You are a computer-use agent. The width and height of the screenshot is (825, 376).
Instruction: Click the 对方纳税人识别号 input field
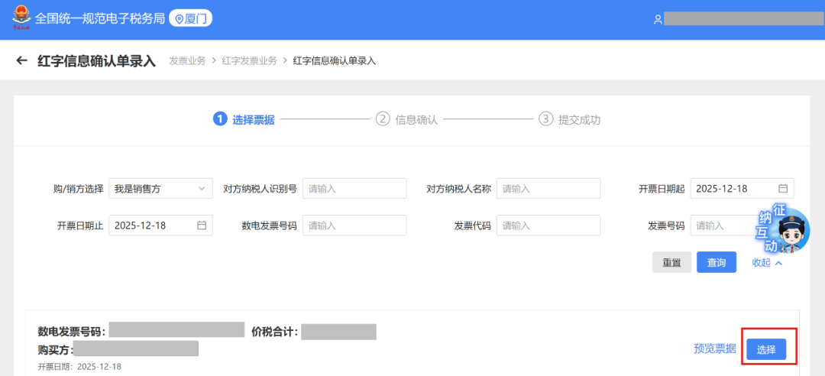[354, 189]
